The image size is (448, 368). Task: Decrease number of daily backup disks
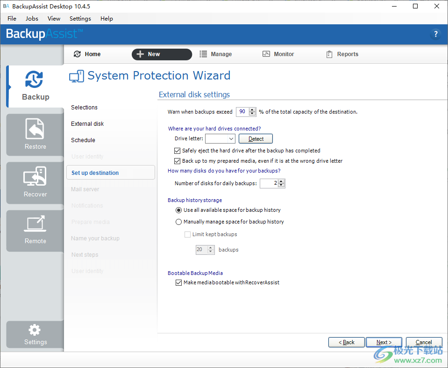pyautogui.click(x=281, y=185)
